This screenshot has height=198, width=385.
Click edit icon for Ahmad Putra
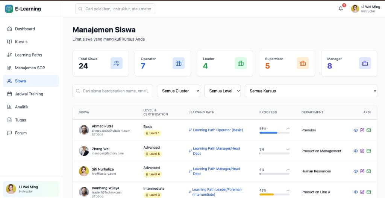pos(362,130)
